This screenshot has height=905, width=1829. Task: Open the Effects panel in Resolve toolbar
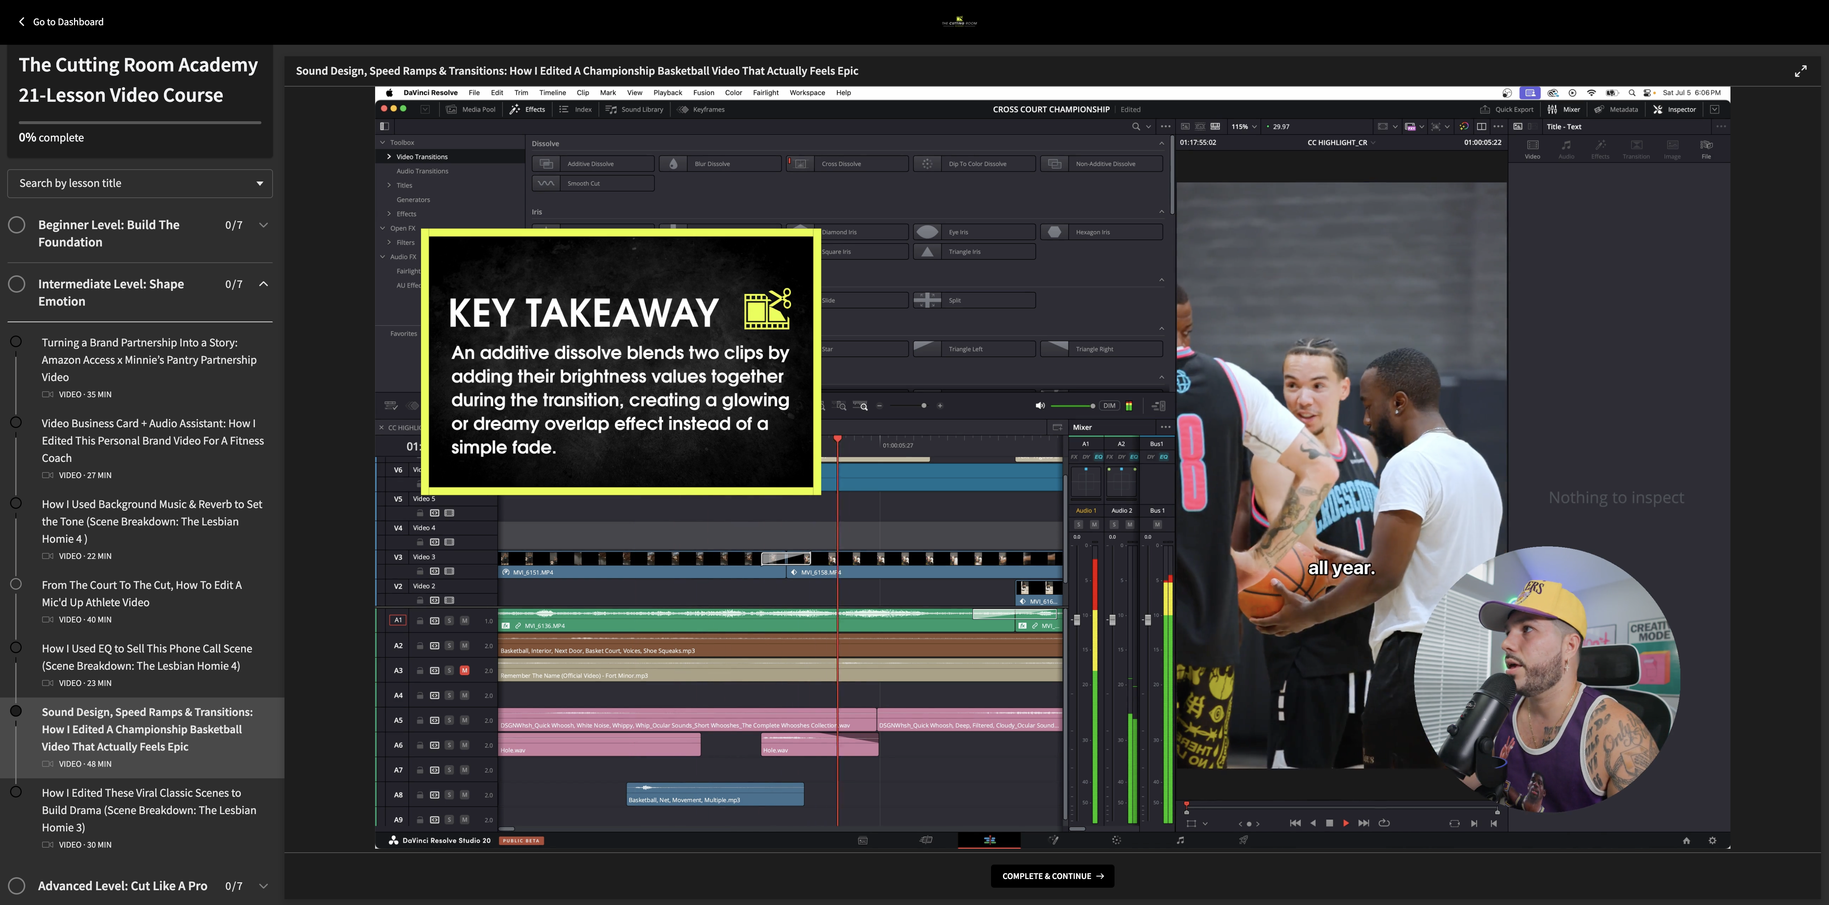coord(527,109)
